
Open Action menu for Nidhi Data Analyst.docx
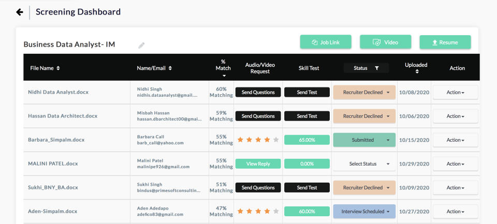coord(455,93)
